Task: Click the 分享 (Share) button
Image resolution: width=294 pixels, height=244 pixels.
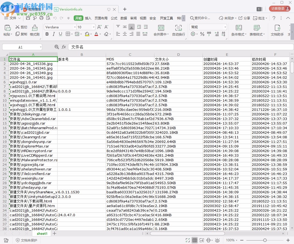Action: coord(244,18)
